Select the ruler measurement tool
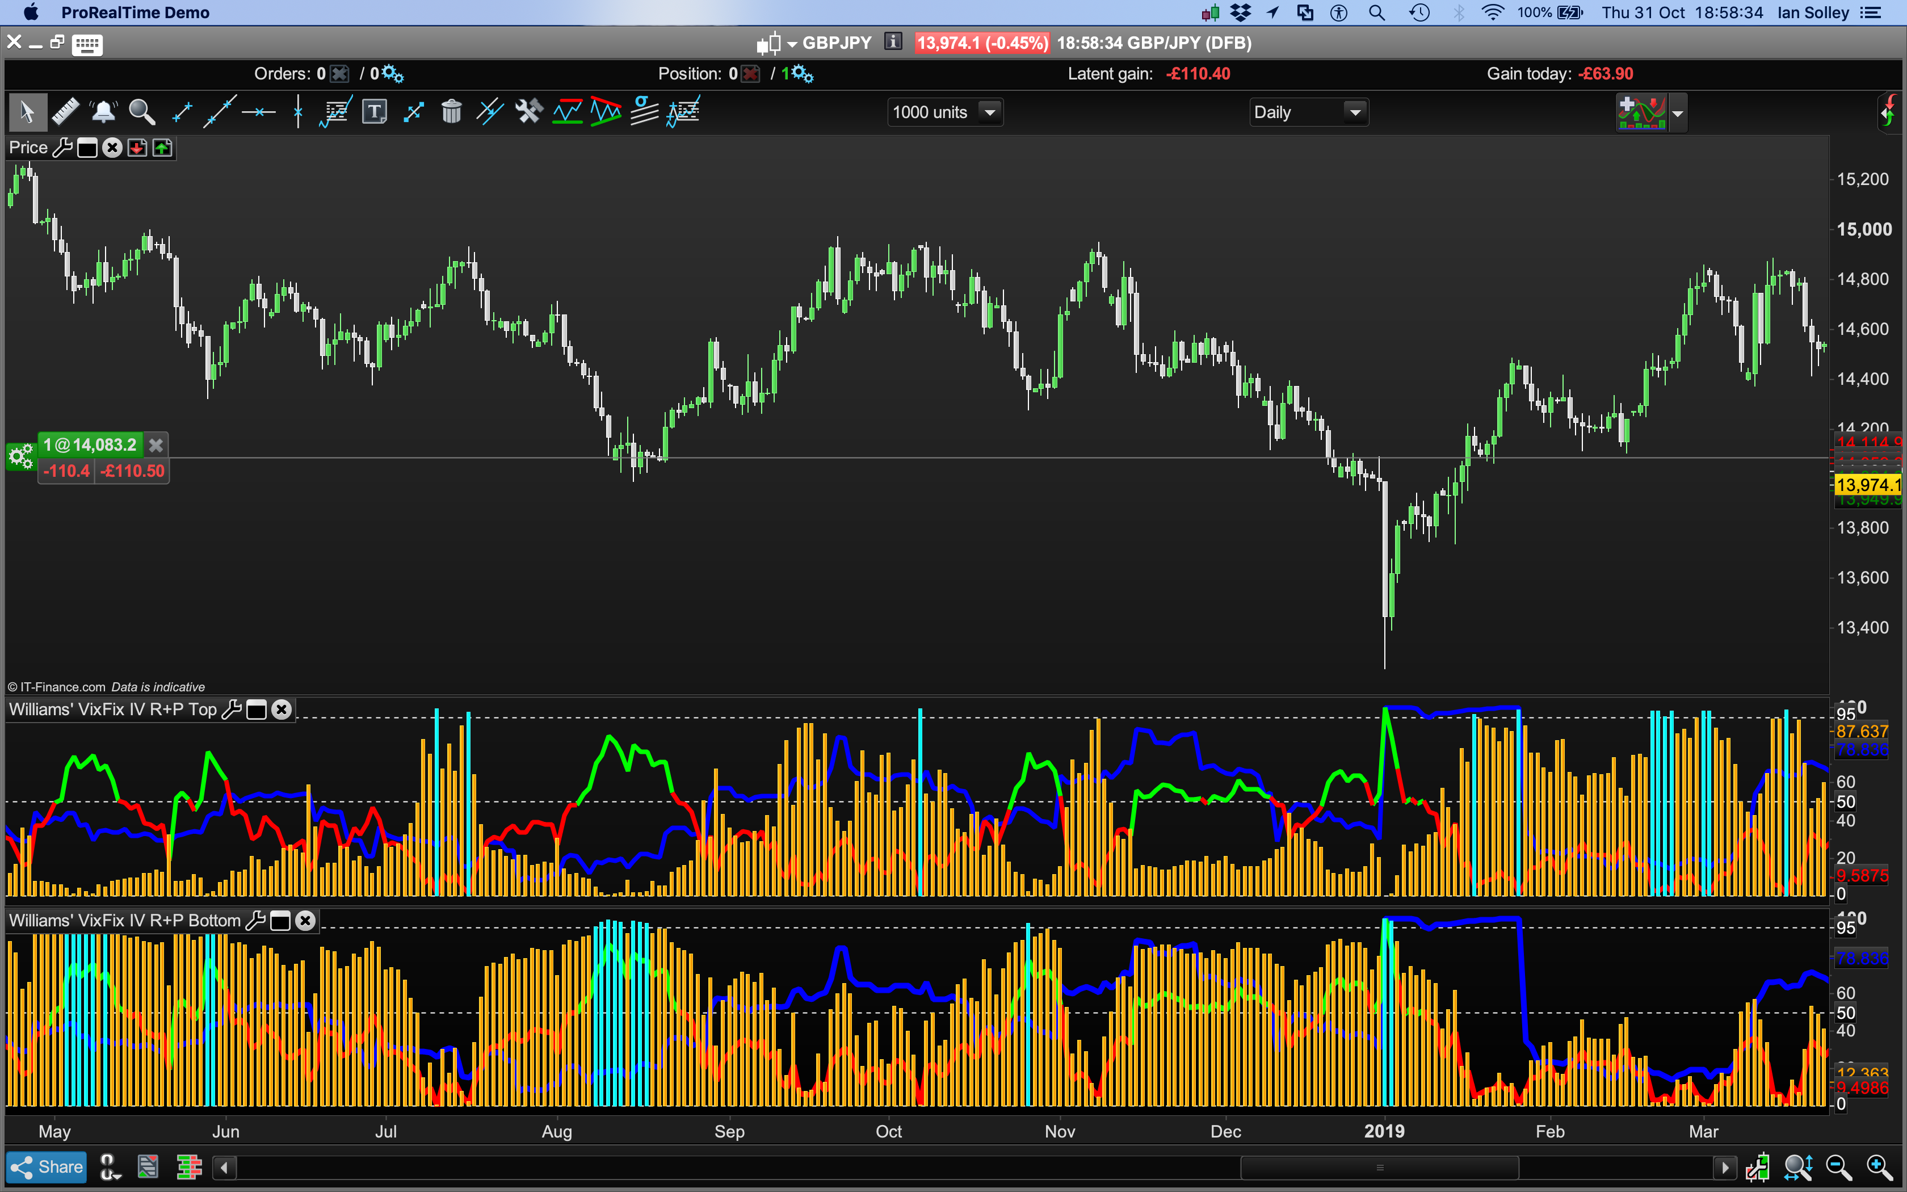 click(x=65, y=112)
